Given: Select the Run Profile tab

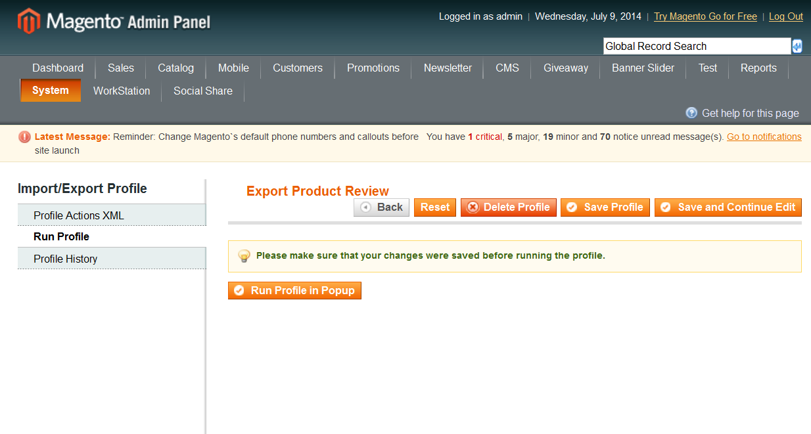Looking at the screenshot, I should click(x=112, y=236).
